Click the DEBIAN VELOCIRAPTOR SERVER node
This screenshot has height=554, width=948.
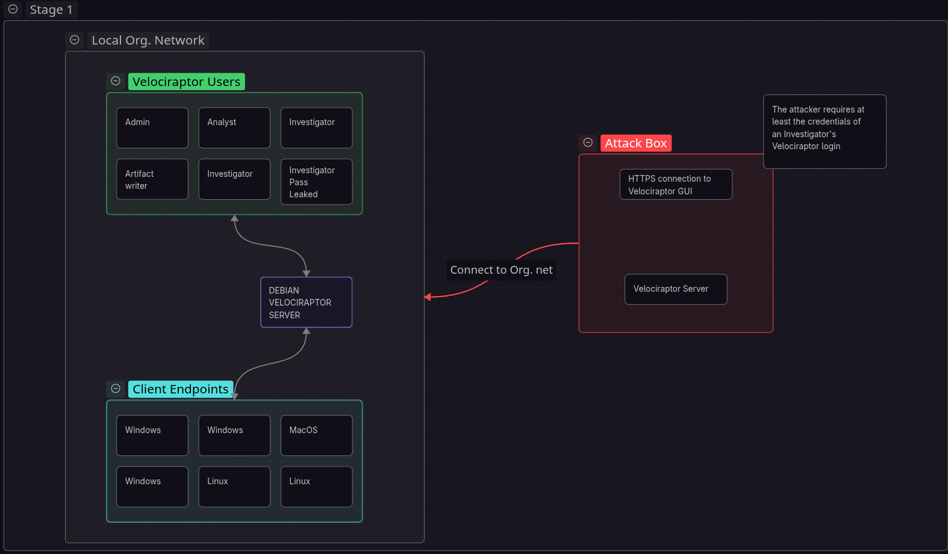(306, 302)
